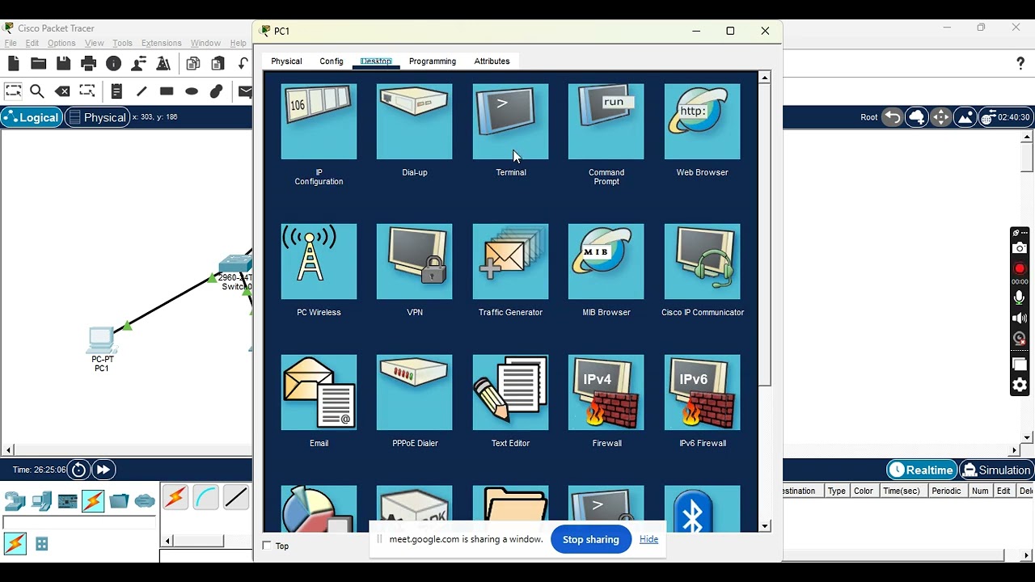Open the VPN app
Viewport: 1035px width, 582px height.
point(414,261)
